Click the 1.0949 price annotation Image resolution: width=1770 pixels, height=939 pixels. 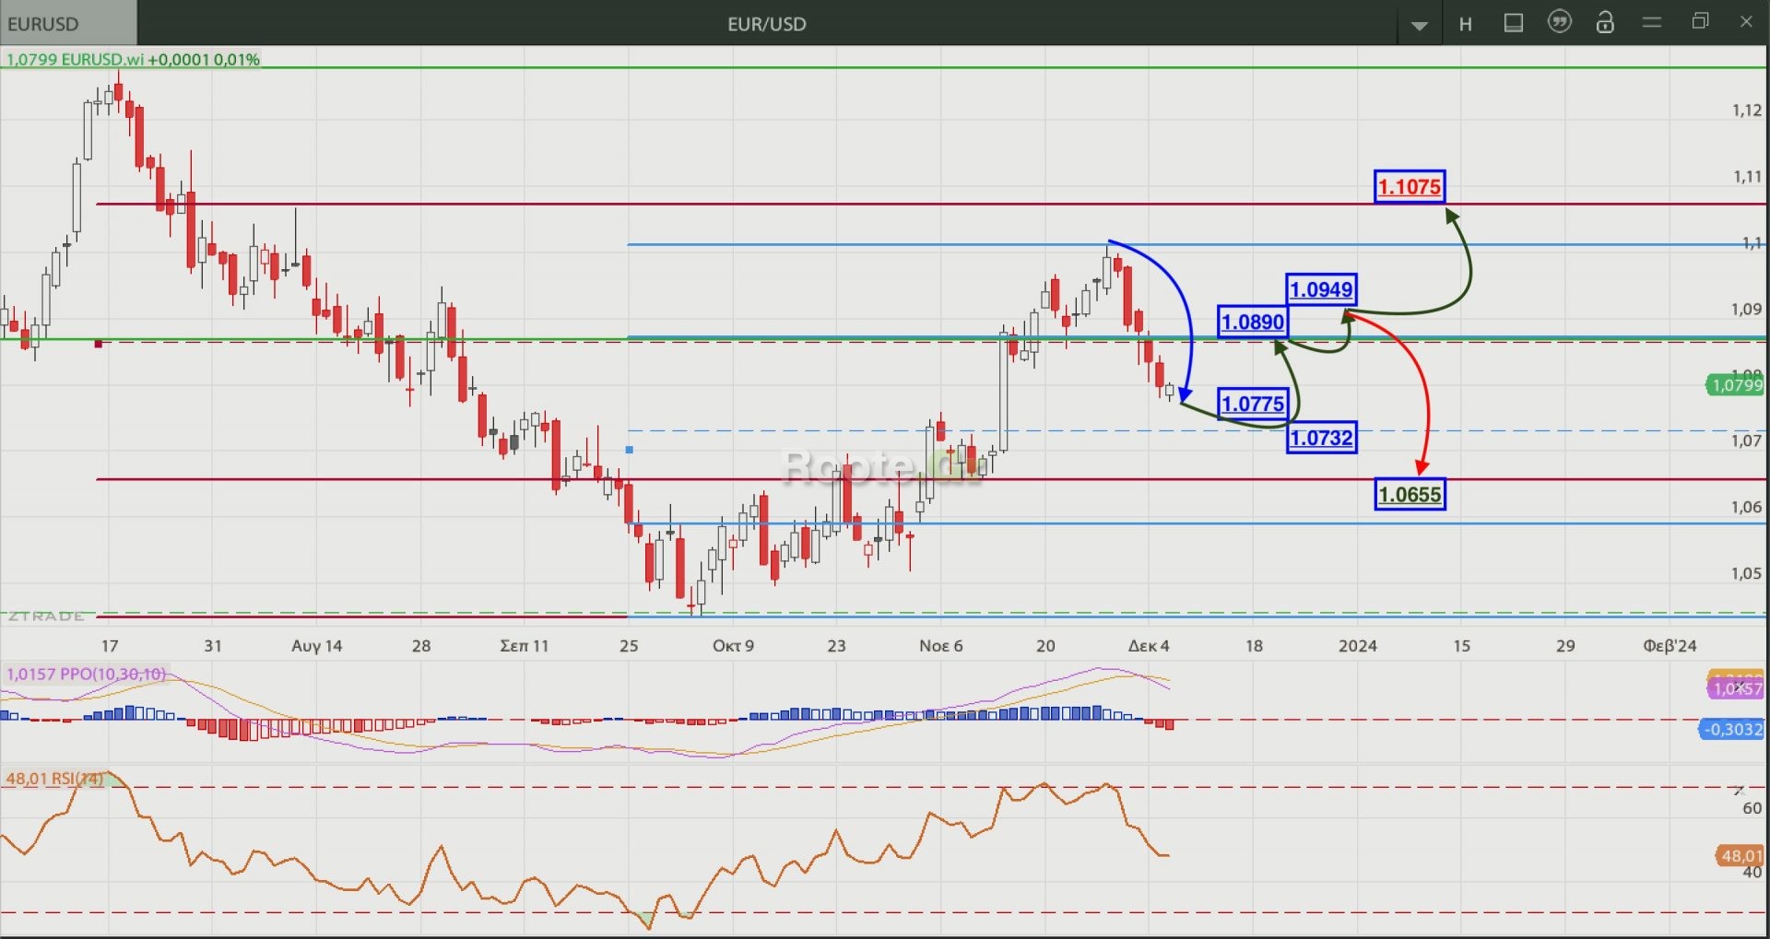pyautogui.click(x=1320, y=289)
